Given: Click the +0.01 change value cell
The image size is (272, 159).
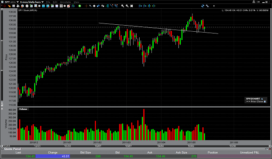Looking at the screenshot, I should pyautogui.click(x=53, y=156).
